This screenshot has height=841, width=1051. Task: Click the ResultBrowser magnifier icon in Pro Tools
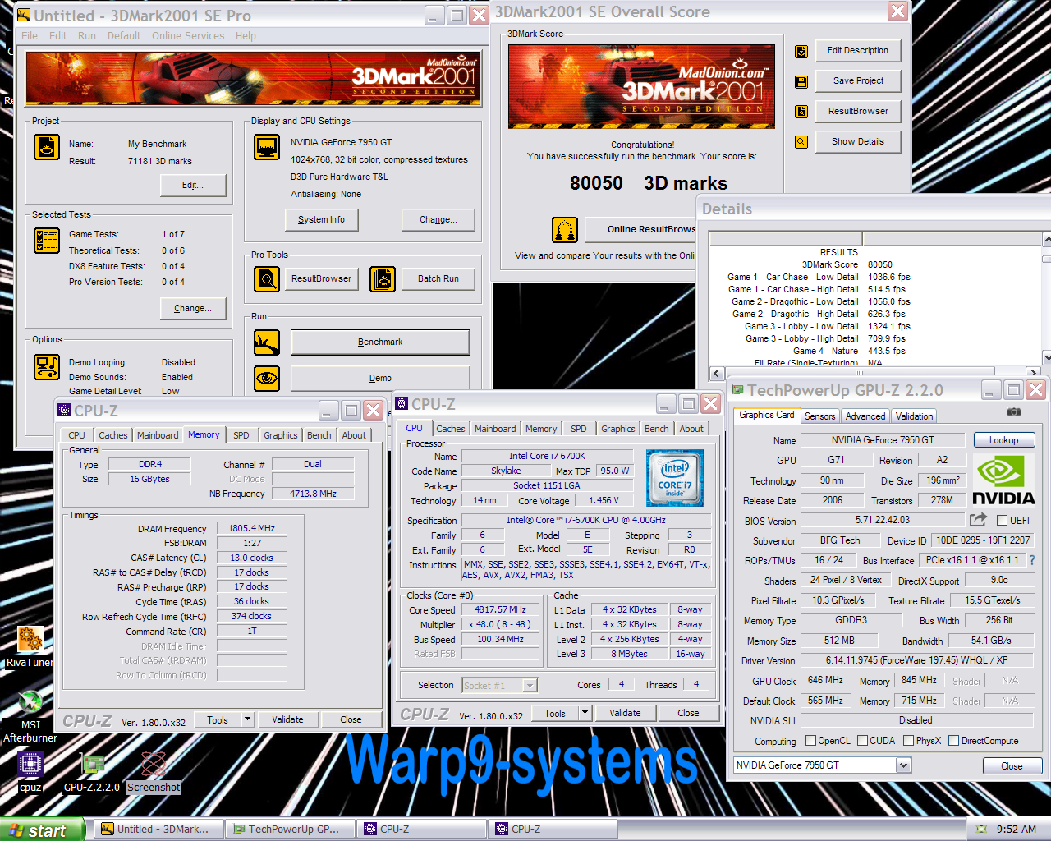pos(267,279)
